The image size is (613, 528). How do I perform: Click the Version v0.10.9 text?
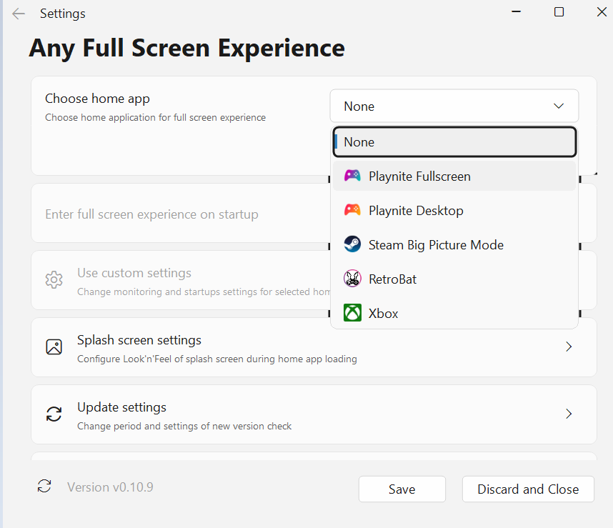pyautogui.click(x=110, y=487)
